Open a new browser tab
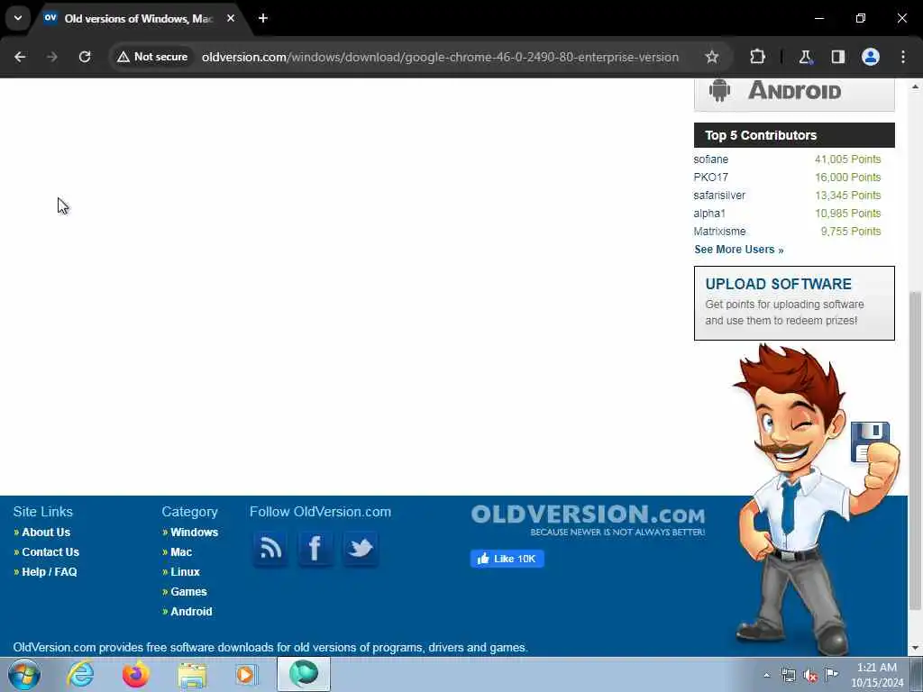This screenshot has height=692, width=923. (263, 18)
